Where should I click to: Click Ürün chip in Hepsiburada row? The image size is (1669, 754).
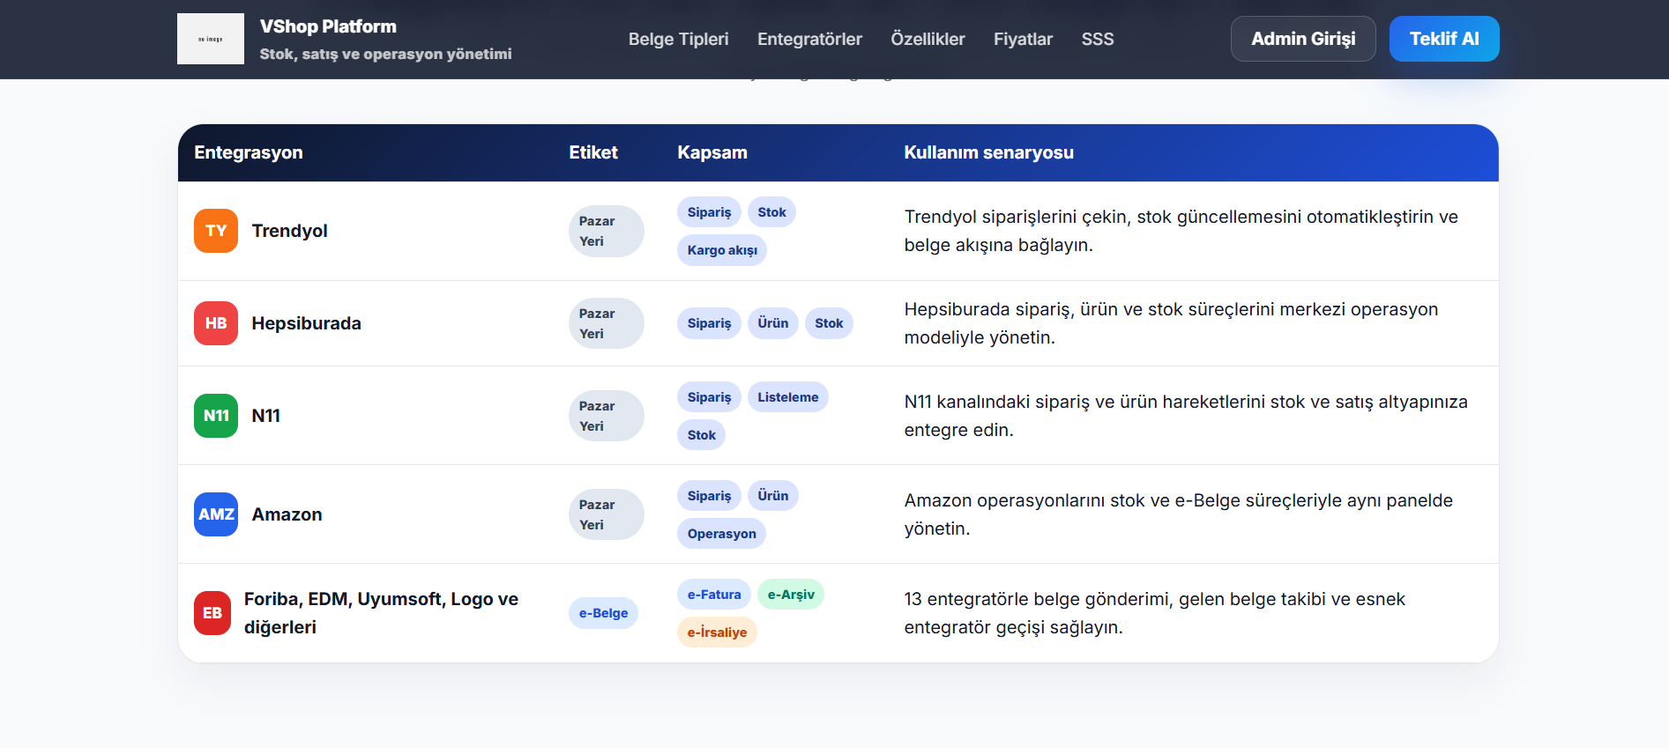(x=773, y=323)
